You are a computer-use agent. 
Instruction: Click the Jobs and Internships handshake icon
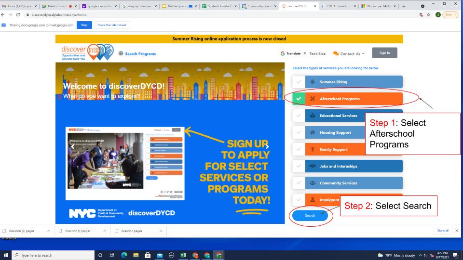click(313, 166)
